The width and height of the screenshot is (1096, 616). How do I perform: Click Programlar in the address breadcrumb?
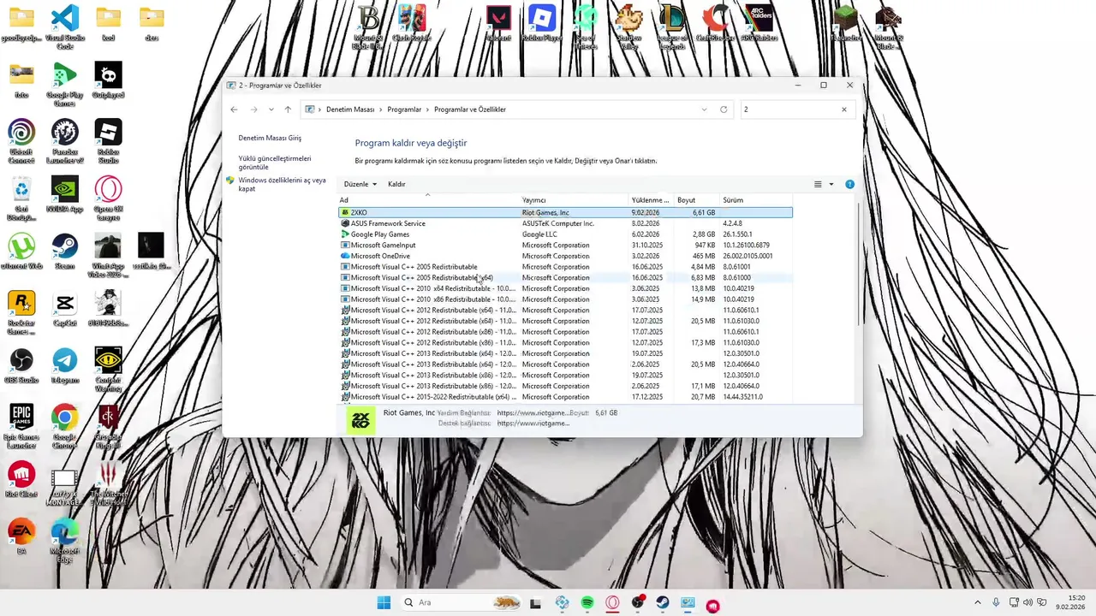click(x=404, y=110)
